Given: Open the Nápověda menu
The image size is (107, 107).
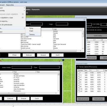Looking at the screenshot, I should coord(10,5).
